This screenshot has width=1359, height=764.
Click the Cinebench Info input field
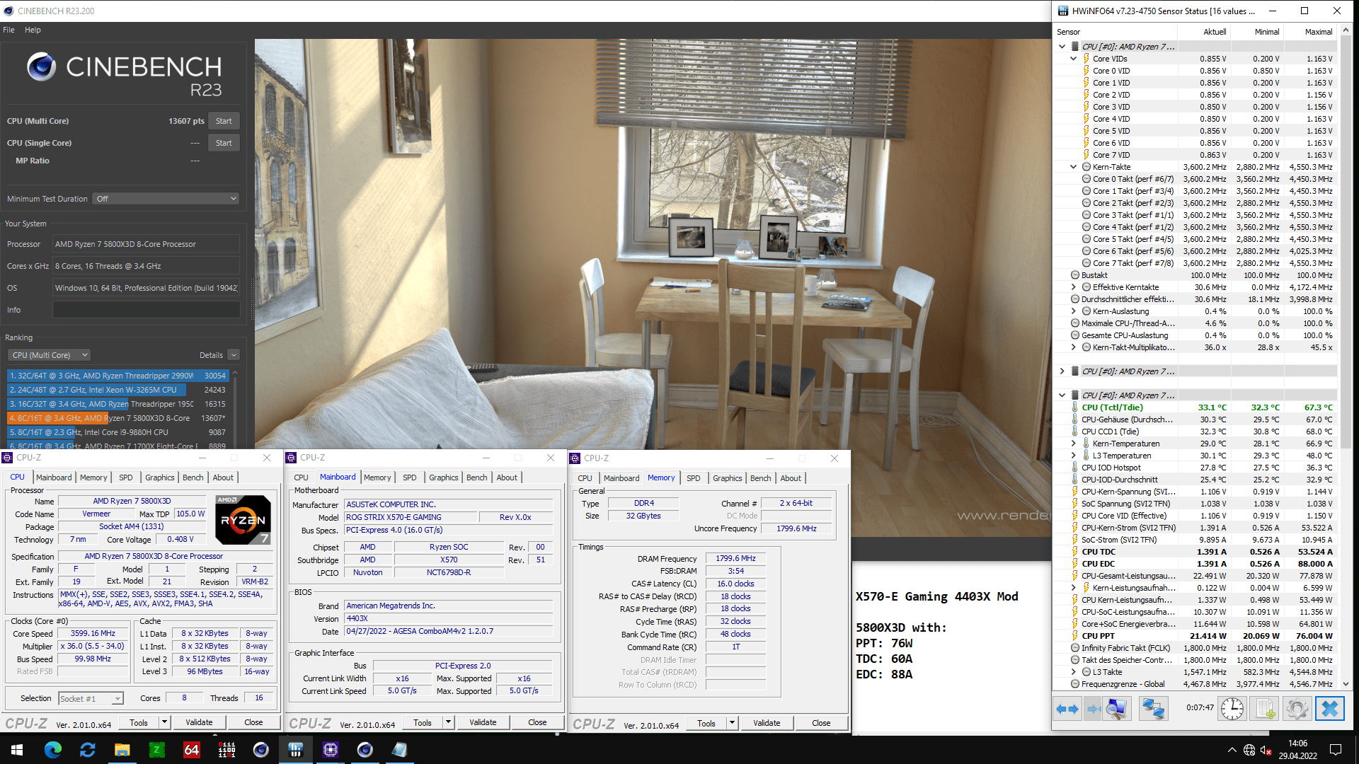pyautogui.click(x=146, y=310)
